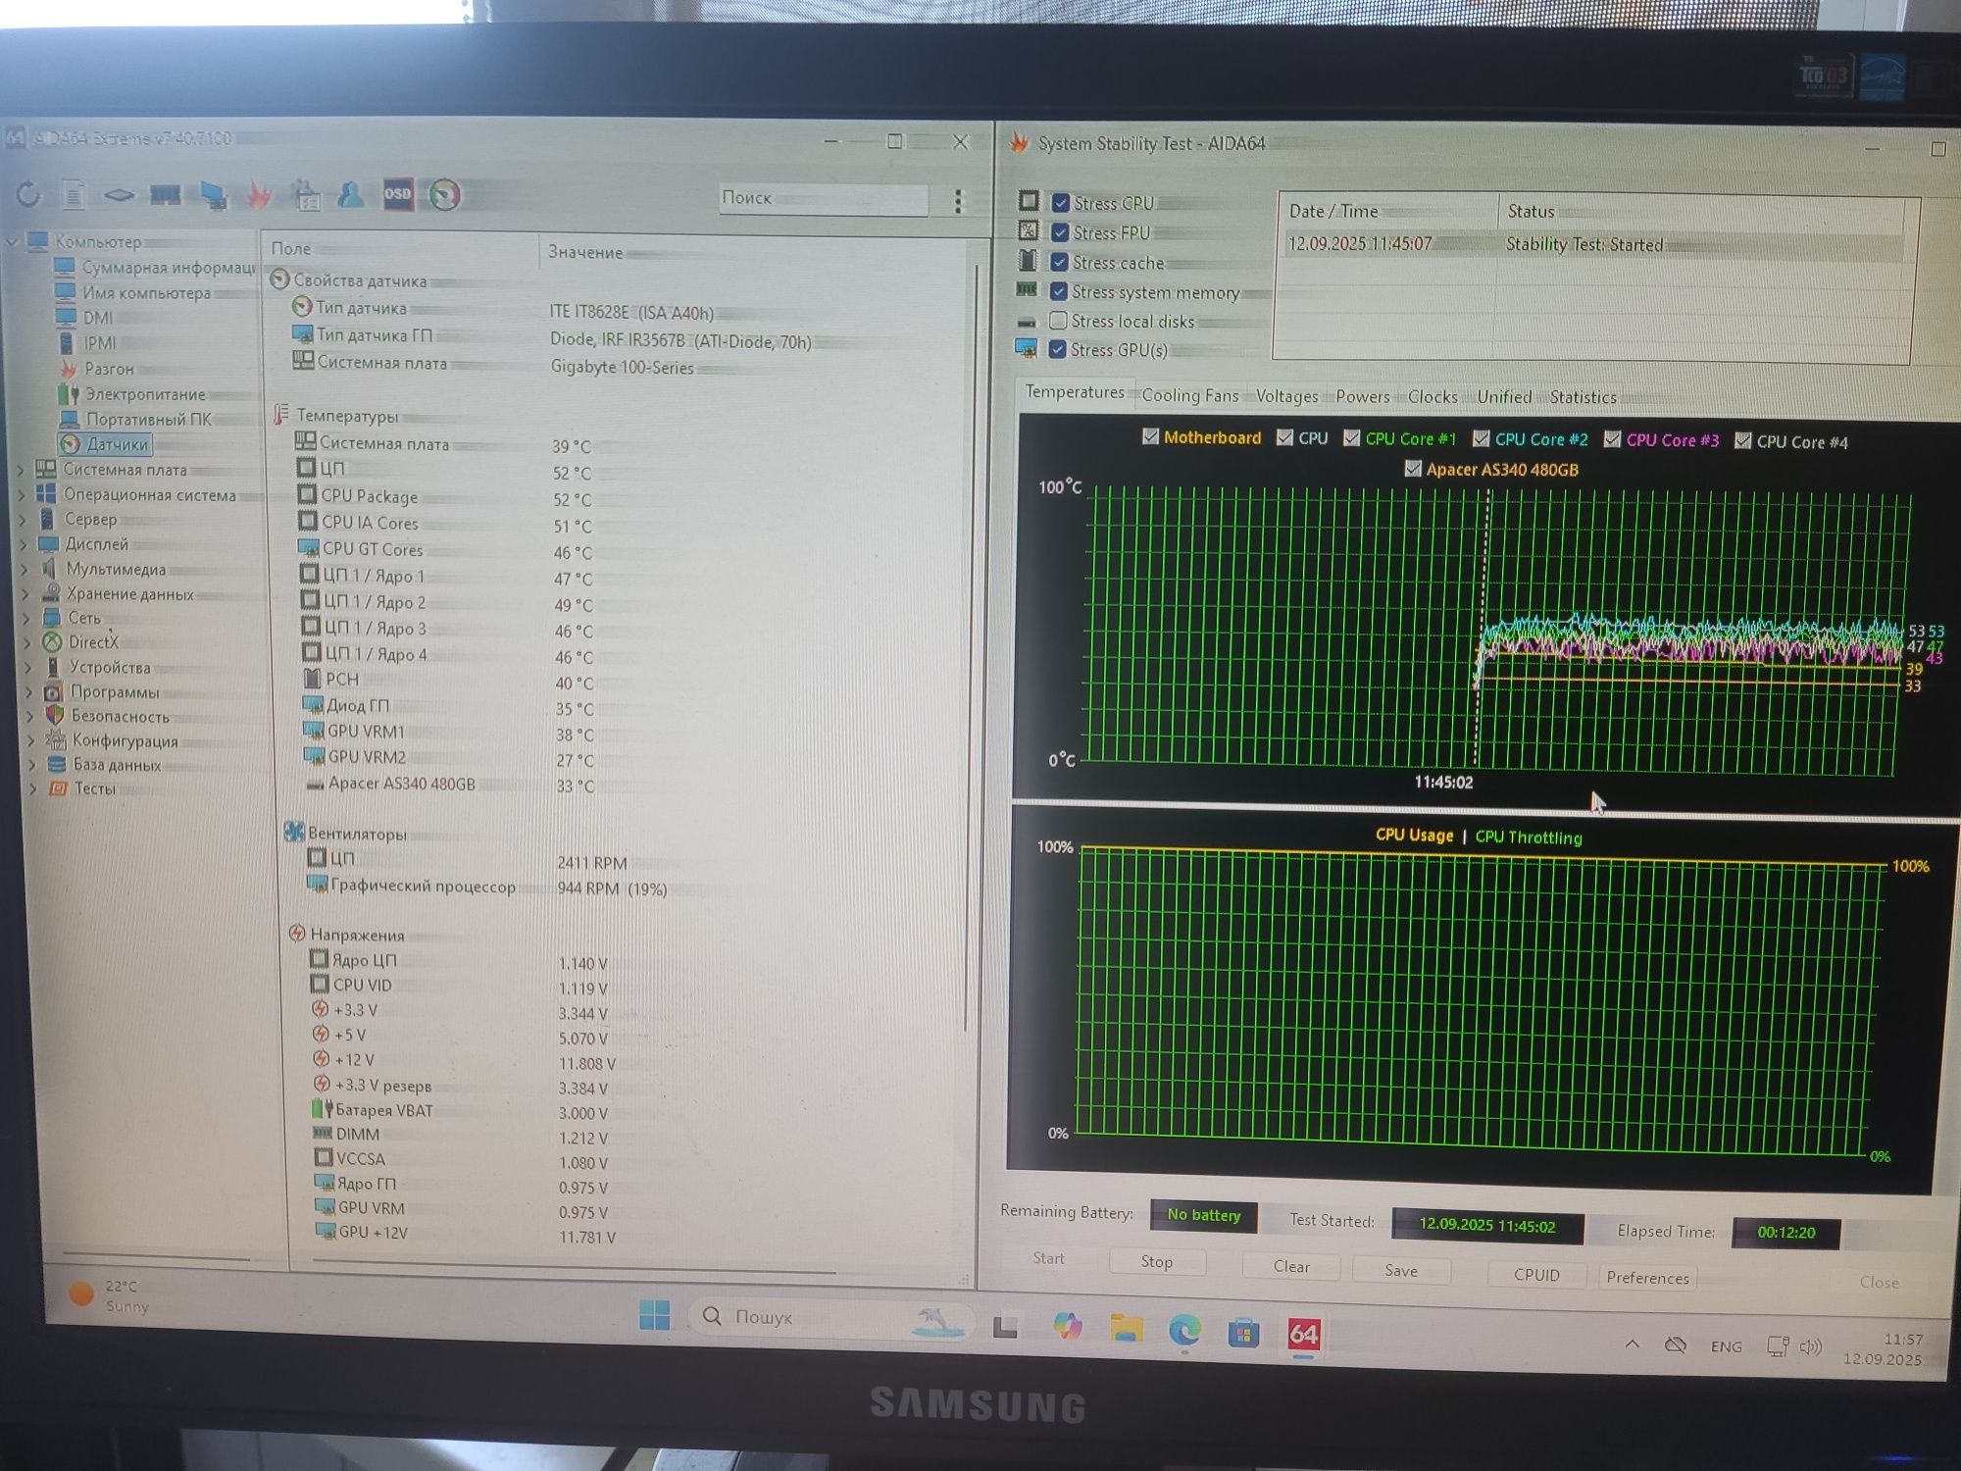The height and width of the screenshot is (1471, 1961).
Task: Collapse the Компьютер tree node
Action: click(13, 241)
